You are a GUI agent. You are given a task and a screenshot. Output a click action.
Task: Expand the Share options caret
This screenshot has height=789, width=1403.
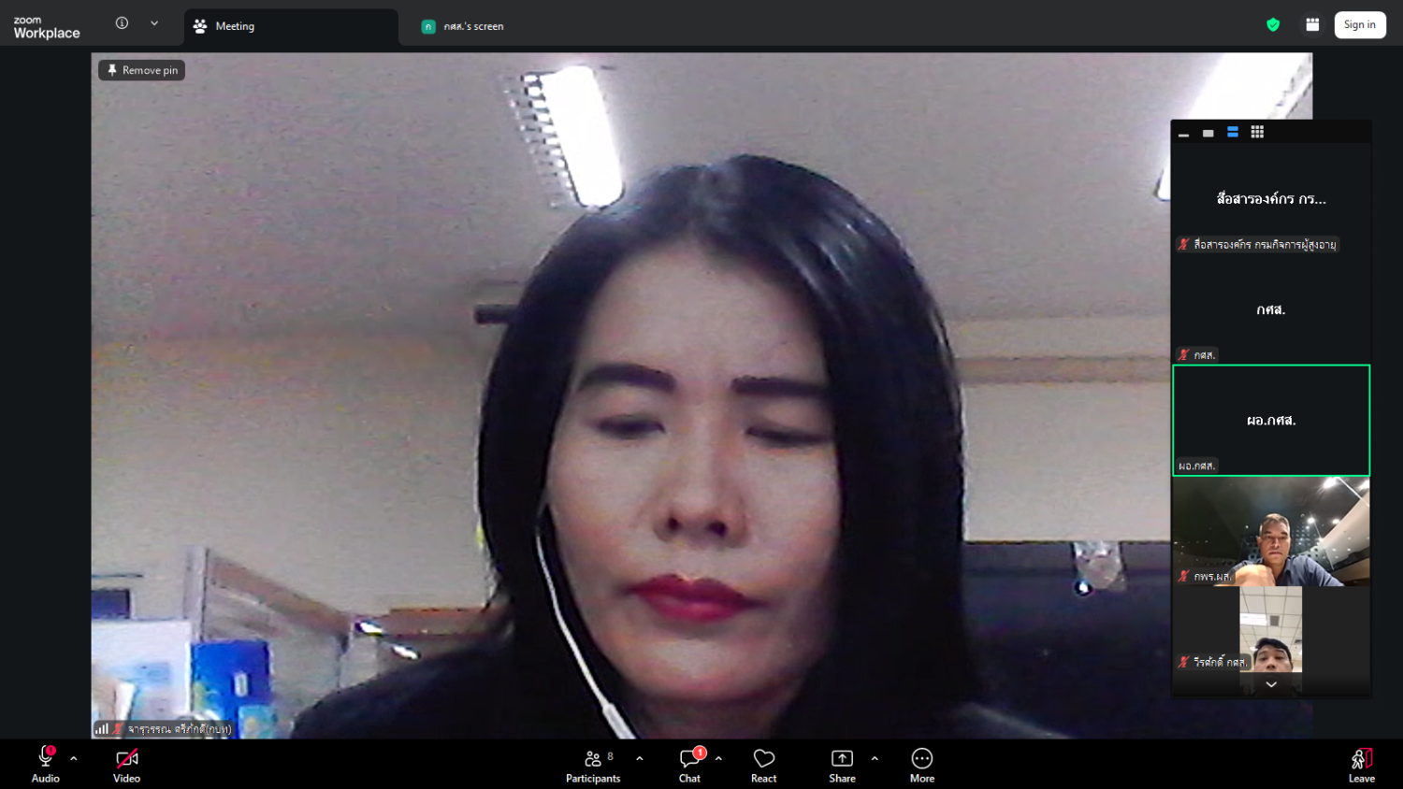point(875,758)
